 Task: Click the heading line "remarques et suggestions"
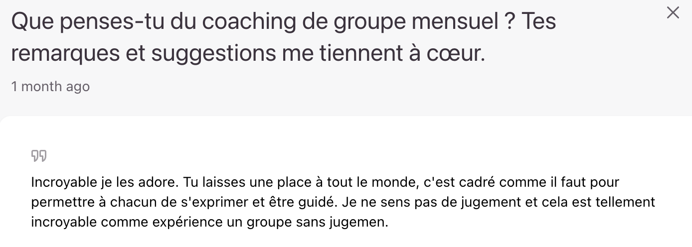248,53
